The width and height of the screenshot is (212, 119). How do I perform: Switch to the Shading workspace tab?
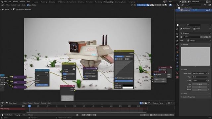[81, 2]
